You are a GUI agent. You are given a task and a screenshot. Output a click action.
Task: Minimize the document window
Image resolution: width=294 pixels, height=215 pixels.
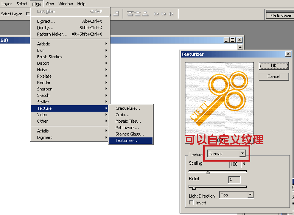click(x=227, y=40)
